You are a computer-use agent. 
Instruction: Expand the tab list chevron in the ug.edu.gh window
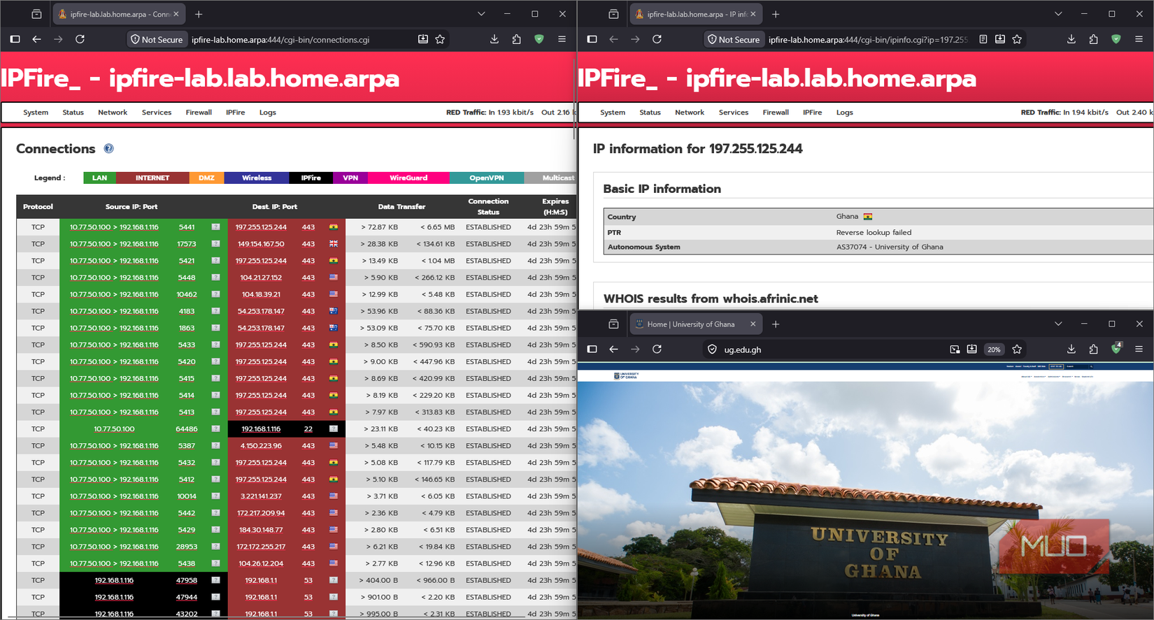(1058, 324)
